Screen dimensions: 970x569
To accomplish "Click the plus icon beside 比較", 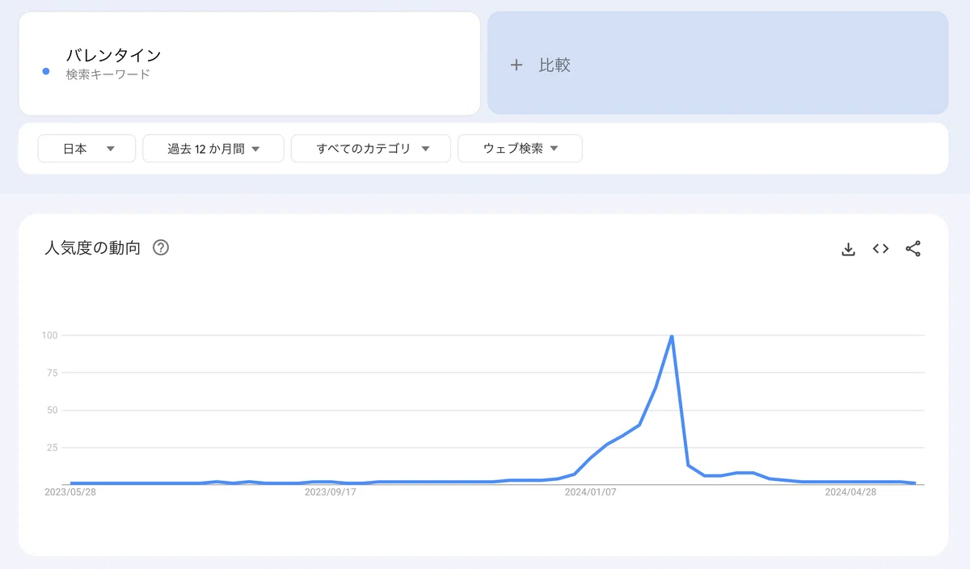I will coord(517,65).
